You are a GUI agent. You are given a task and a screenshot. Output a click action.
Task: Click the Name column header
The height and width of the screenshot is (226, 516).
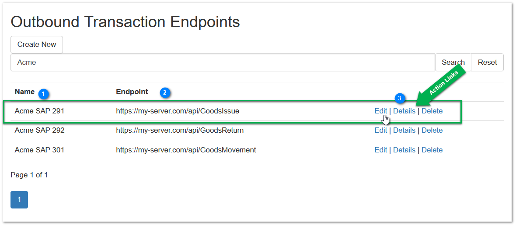click(24, 92)
